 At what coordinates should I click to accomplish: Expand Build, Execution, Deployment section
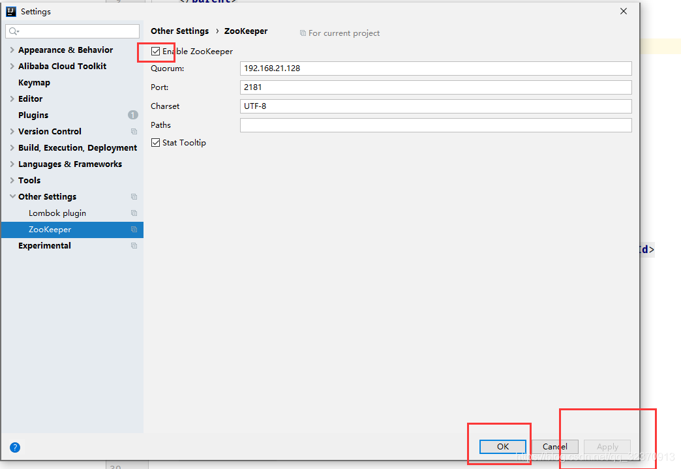click(x=12, y=147)
